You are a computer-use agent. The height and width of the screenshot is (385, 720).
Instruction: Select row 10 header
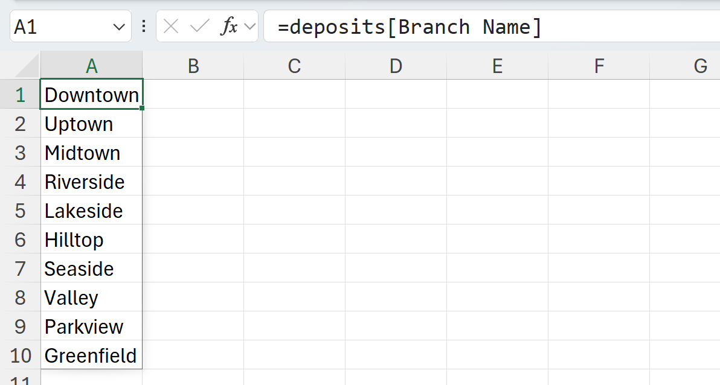(21, 356)
